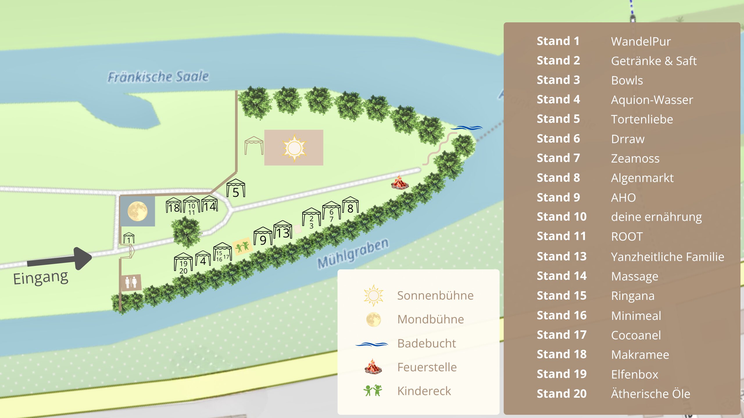Click the Sonnenbühne legend label
The height and width of the screenshot is (418, 744).
tap(435, 296)
